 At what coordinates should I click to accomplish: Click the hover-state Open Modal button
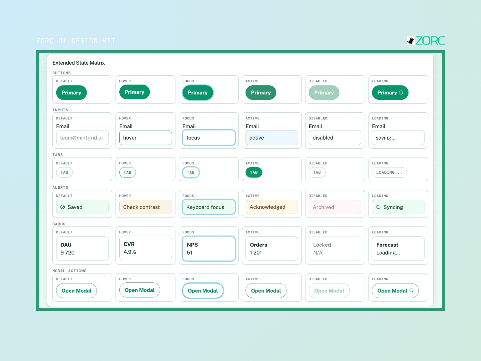139,290
